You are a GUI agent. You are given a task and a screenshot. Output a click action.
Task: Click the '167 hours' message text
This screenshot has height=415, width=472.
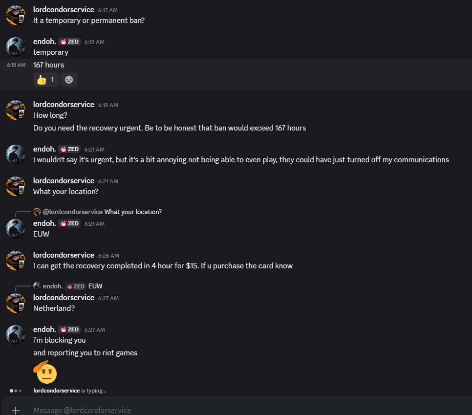tap(48, 65)
